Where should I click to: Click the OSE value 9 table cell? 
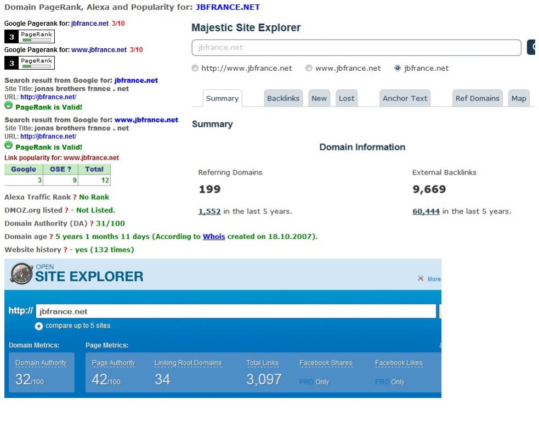click(60, 181)
